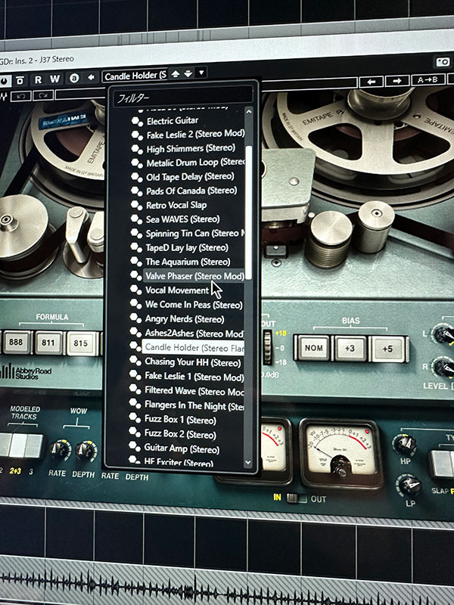The image size is (454, 605).
Task: Flip the IN/OUT bypass switch
Action: pos(297,498)
